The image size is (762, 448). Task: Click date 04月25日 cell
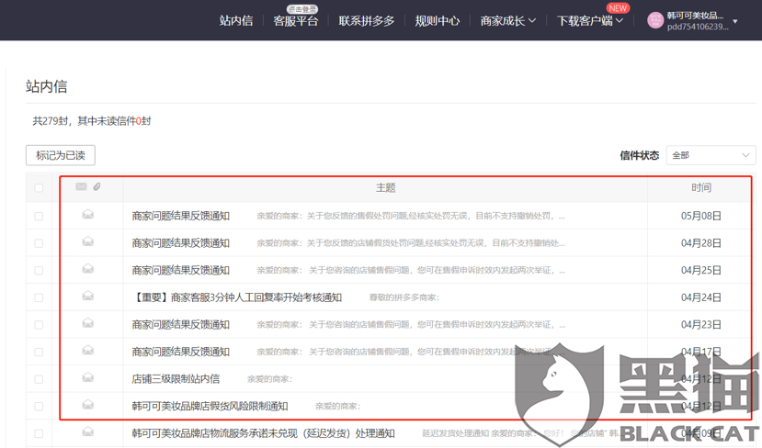click(701, 270)
